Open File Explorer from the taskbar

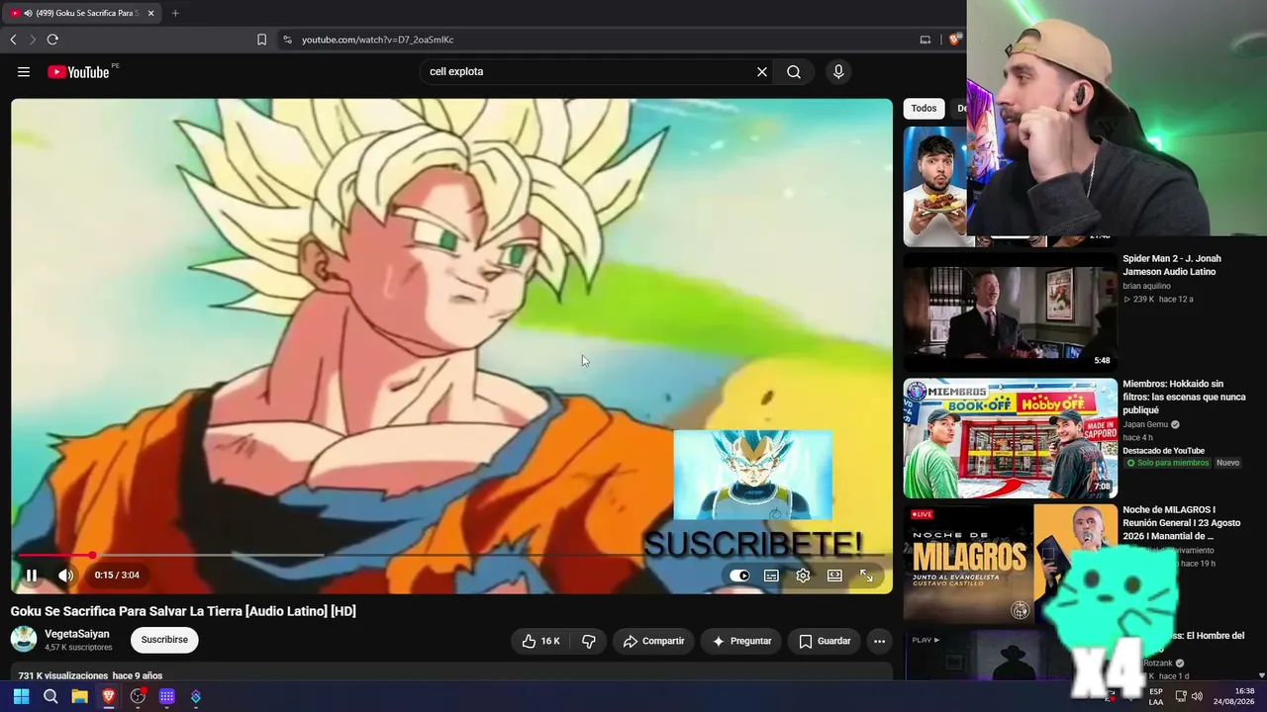[x=79, y=696]
